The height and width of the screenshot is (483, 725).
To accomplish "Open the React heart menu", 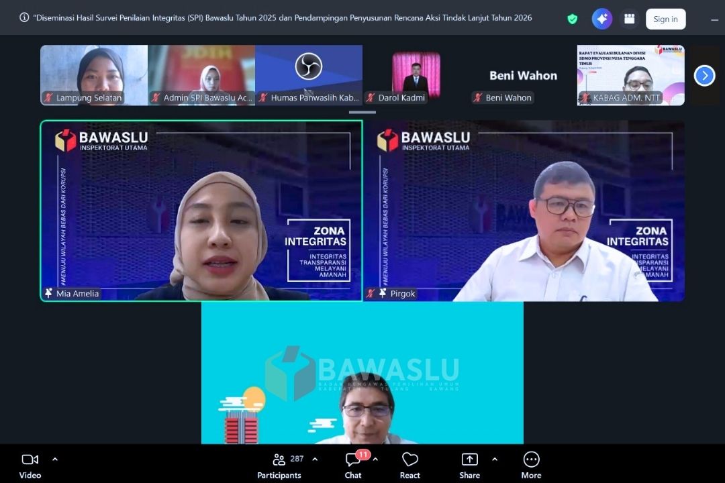I will [x=410, y=464].
